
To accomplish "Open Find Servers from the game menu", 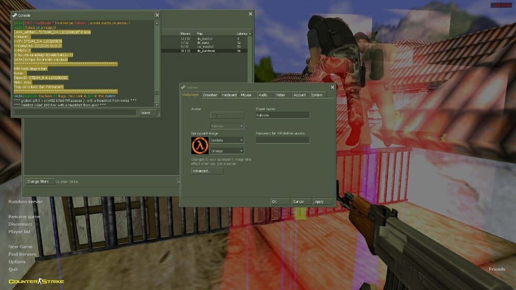I will tap(22, 254).
